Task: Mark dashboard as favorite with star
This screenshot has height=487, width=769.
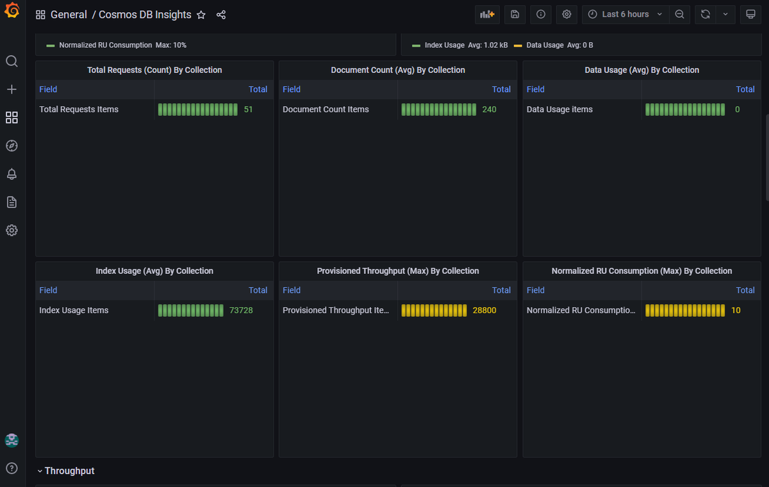Action: (201, 15)
